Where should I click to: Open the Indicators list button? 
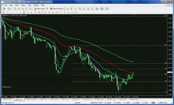tap(97, 9)
